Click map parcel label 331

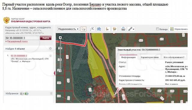59,96
